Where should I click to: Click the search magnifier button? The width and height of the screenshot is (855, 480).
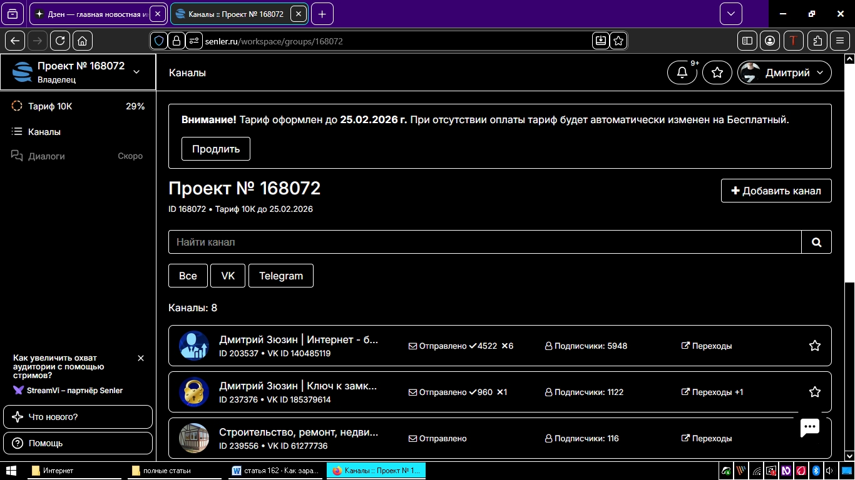816,242
